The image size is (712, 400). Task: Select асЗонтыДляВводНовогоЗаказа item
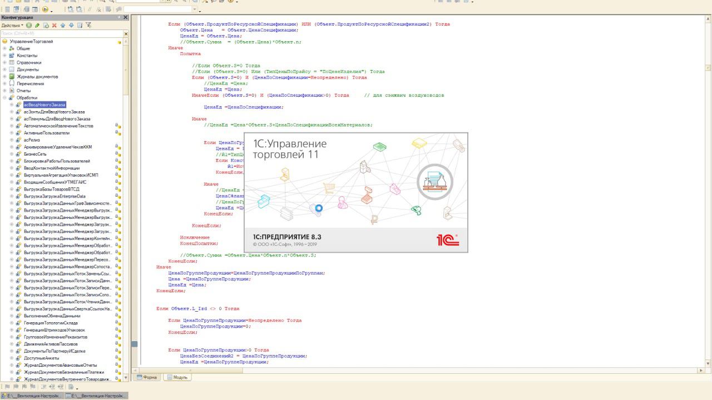[54, 112]
